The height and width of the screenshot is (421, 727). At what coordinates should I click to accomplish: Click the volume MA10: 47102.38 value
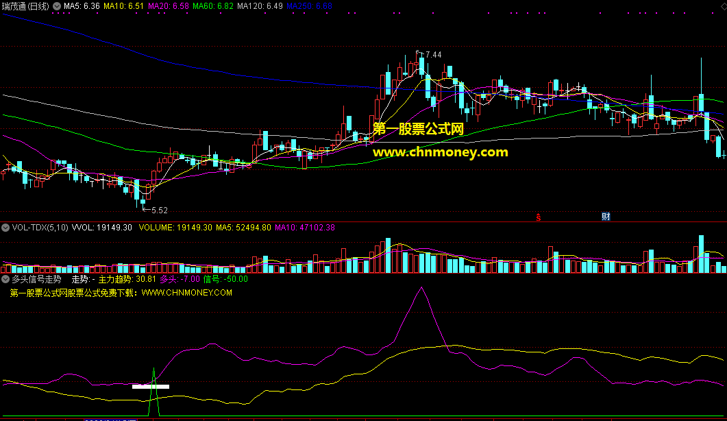pos(305,228)
